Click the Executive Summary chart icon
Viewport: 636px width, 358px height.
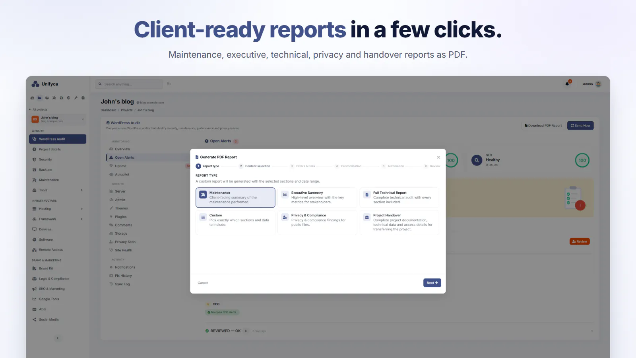[285, 195]
